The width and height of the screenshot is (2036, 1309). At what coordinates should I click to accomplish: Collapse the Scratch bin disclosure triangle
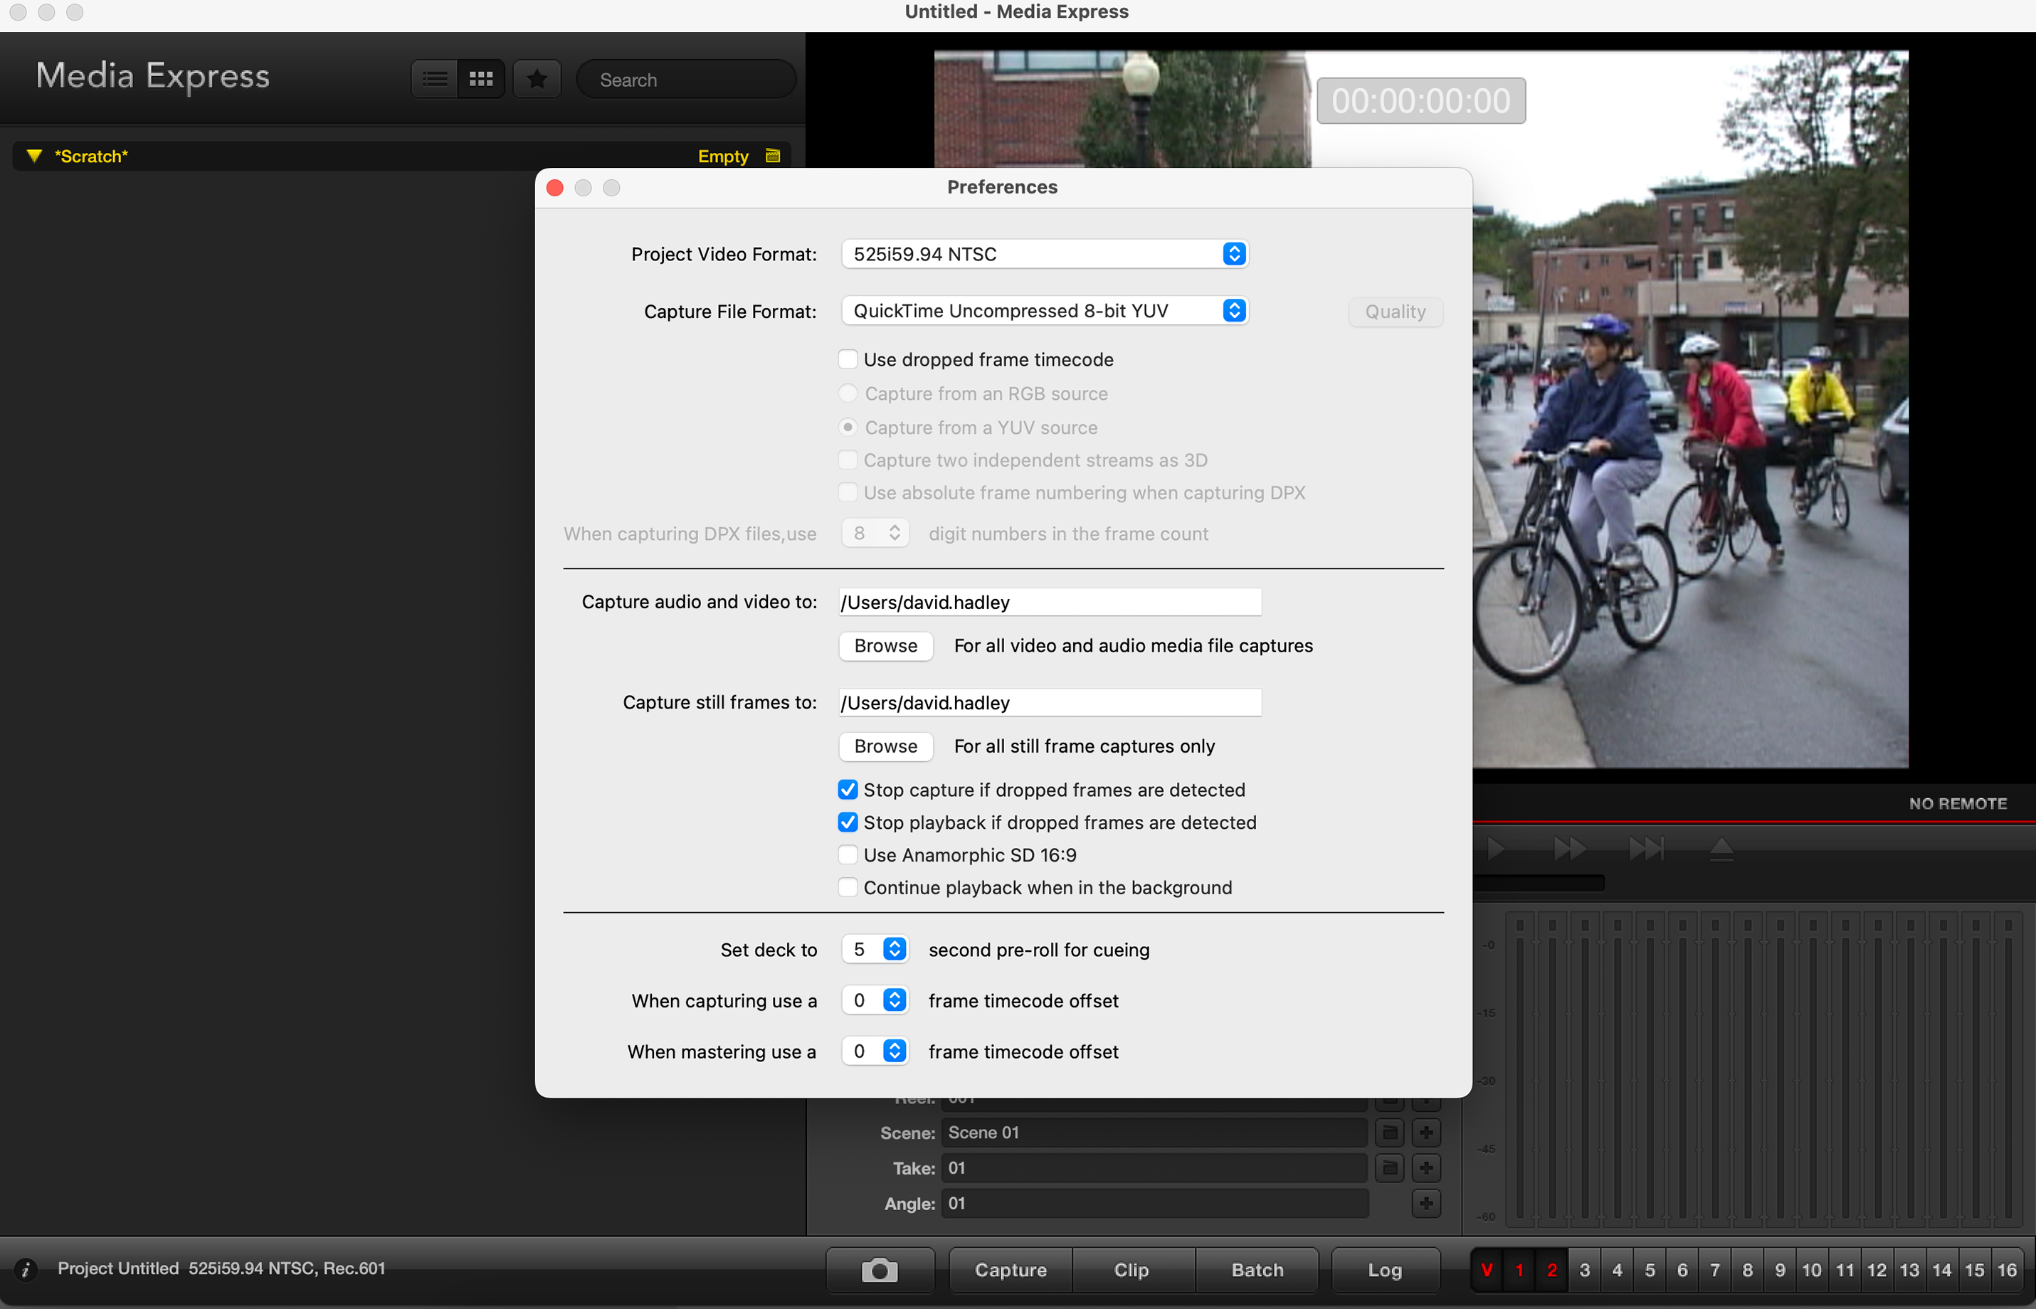34,156
